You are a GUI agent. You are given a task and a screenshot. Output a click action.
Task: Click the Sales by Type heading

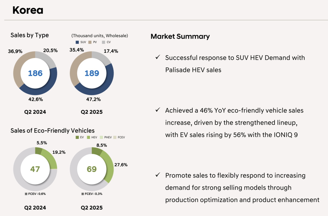pos(29,35)
